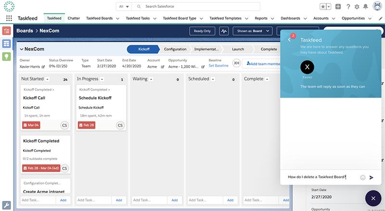This screenshot has height=211, width=385.
Task: Open the In Progress column menu
Action: [102, 79]
